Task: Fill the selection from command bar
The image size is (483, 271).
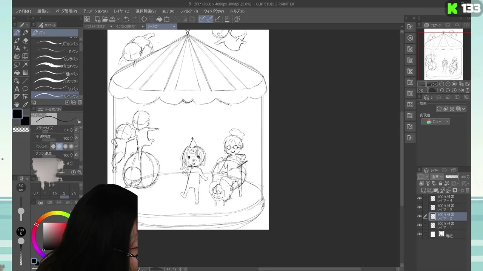Action: pos(159,19)
